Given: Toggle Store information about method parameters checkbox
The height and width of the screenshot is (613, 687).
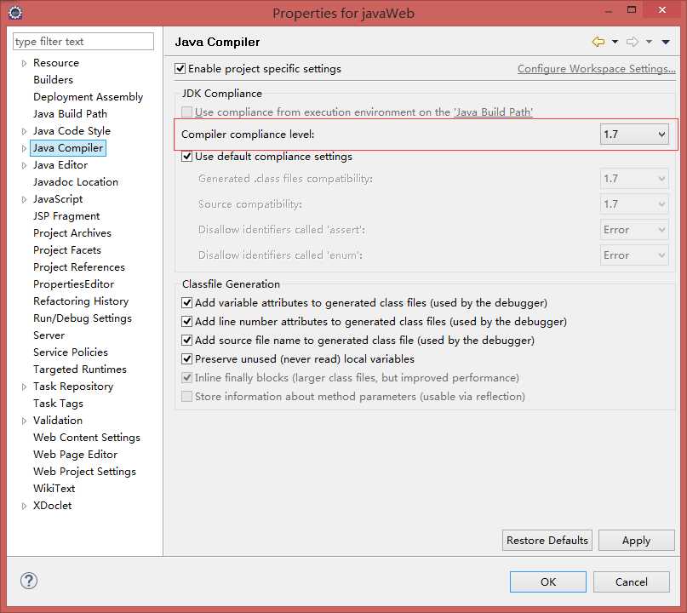Looking at the screenshot, I should (186, 397).
